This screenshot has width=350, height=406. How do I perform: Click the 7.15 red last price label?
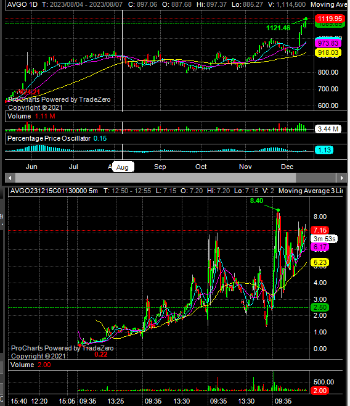320,230
